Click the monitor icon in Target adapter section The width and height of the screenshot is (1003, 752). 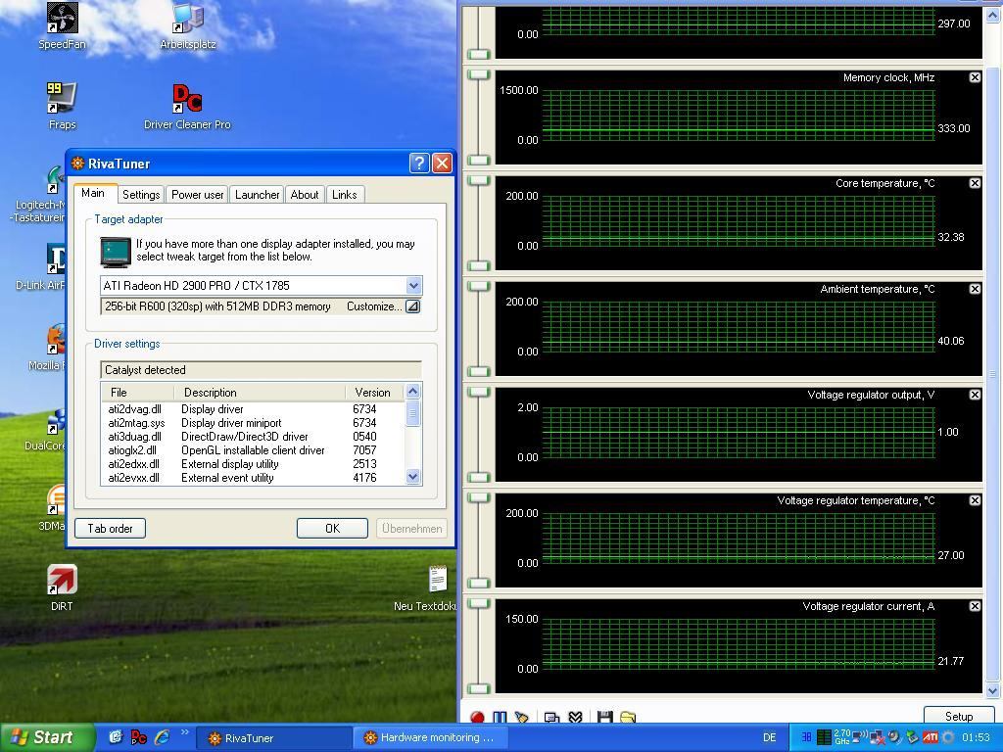(x=116, y=252)
